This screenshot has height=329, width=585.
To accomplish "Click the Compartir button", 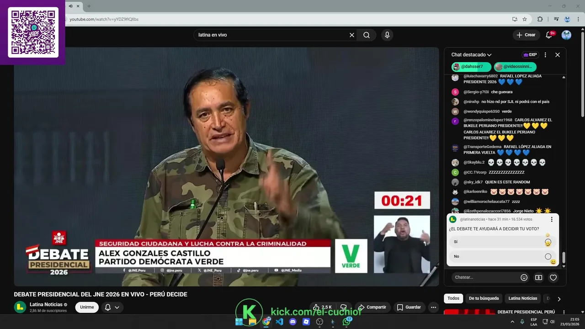I will [x=372, y=307].
